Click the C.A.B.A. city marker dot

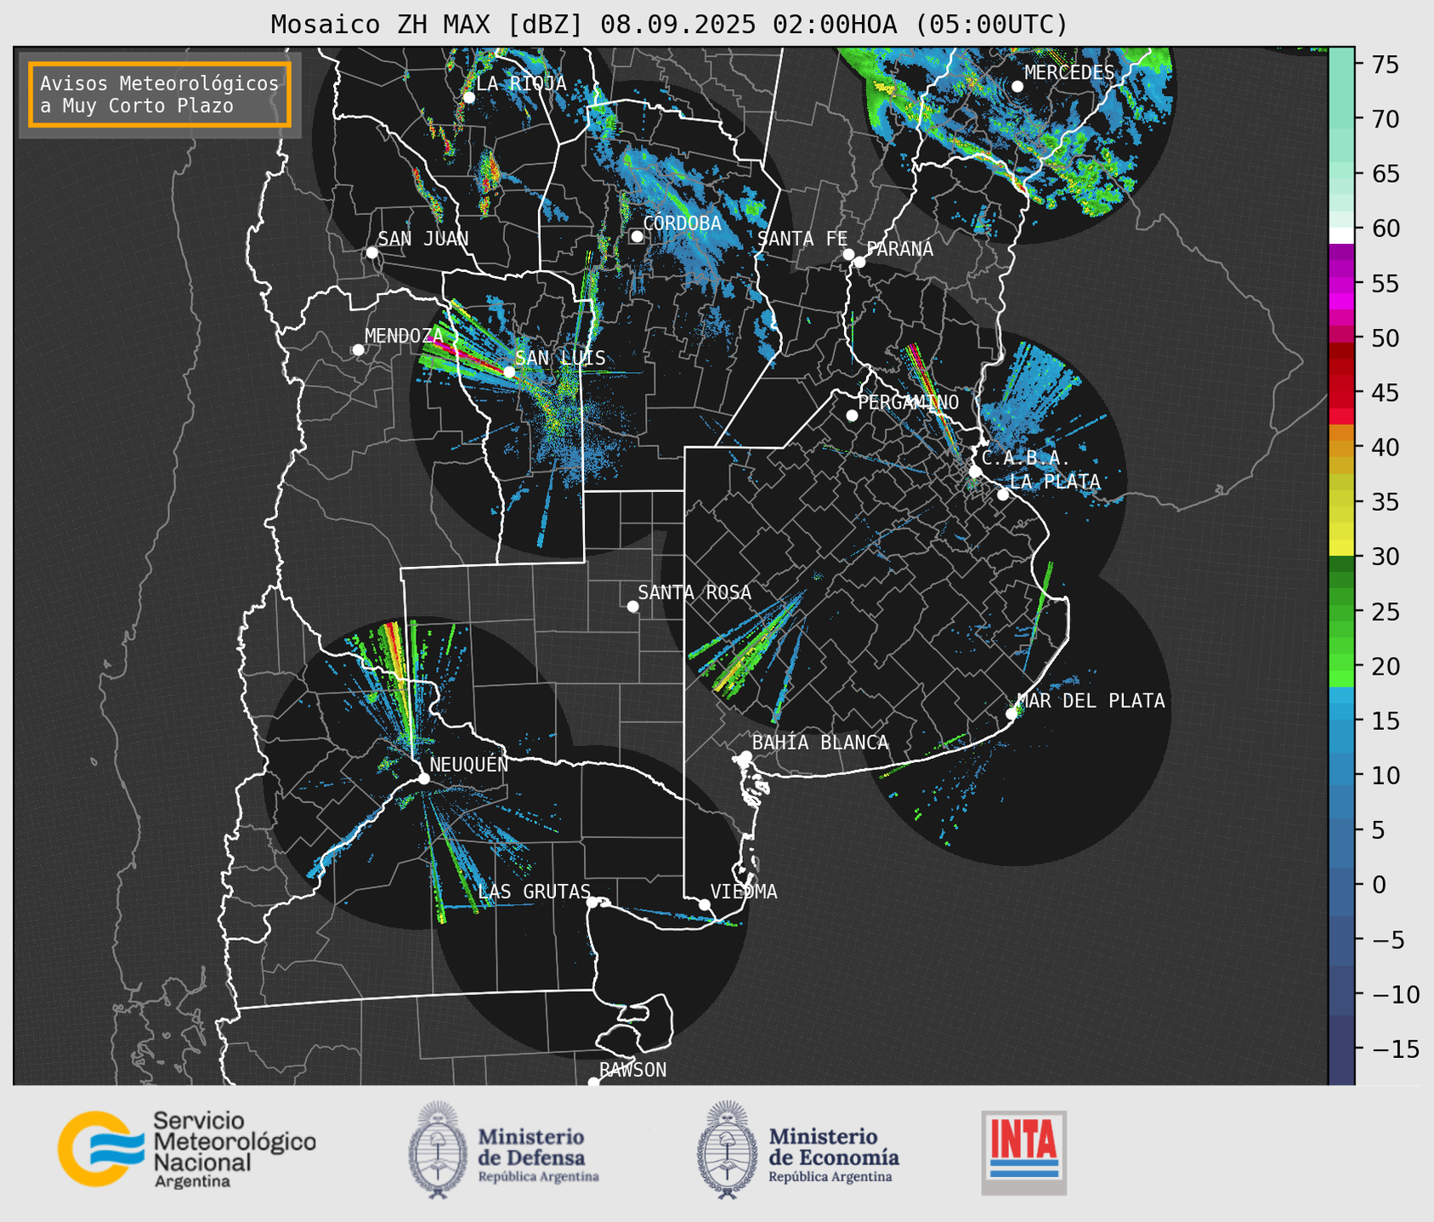pos(975,471)
